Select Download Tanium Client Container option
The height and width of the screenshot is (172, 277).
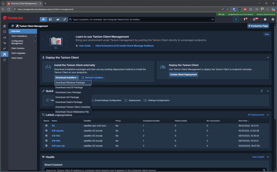pyautogui.click(x=73, y=107)
